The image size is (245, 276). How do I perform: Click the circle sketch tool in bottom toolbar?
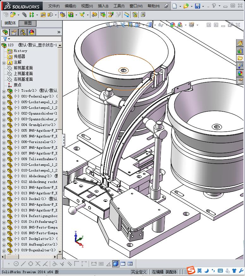coord(16,264)
